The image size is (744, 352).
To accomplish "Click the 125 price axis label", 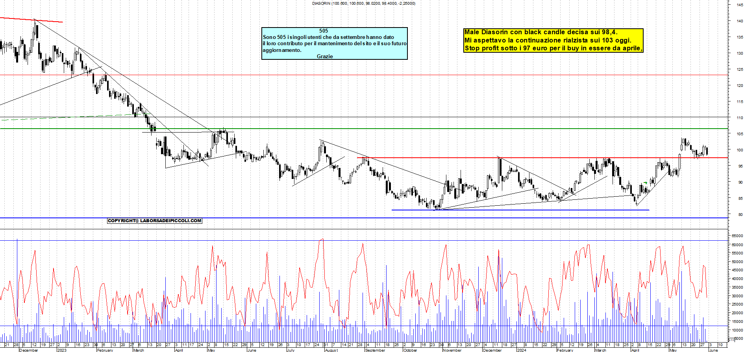I will 740,69.
